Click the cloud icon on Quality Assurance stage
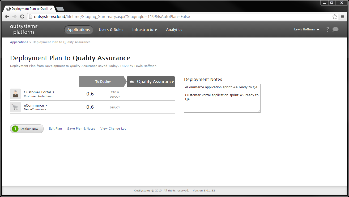349x197 pixels. (x=132, y=81)
